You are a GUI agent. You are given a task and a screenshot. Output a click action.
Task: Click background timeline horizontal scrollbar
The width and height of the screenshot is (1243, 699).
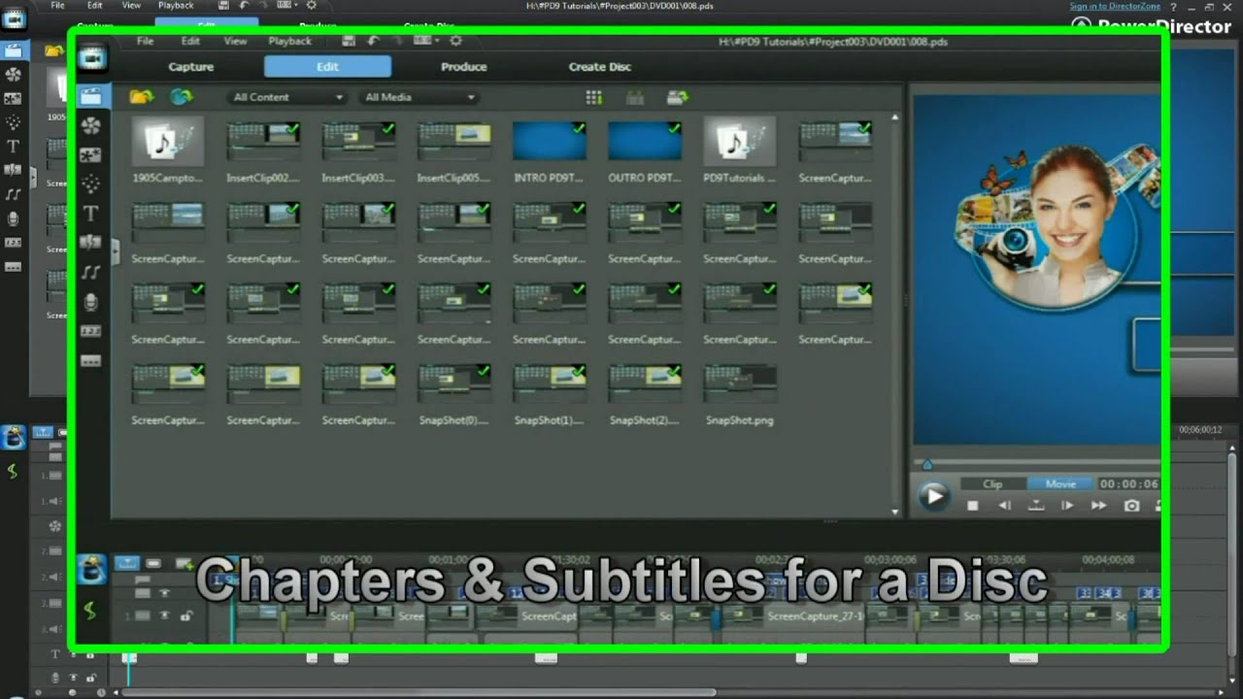click(x=420, y=692)
